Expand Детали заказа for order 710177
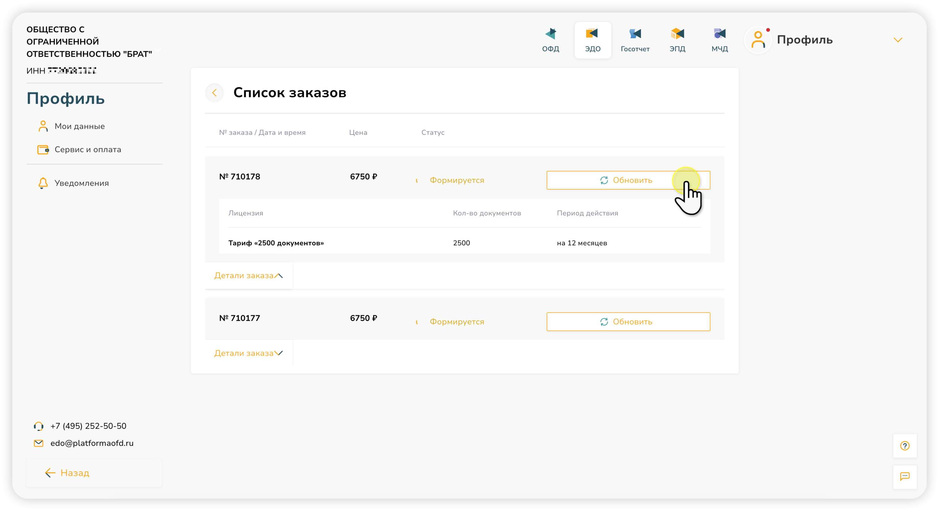 (248, 353)
